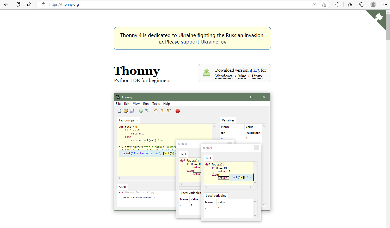Open the Tools menu in Thonny
Viewport: 390px width, 228px height.
[x=156, y=103]
